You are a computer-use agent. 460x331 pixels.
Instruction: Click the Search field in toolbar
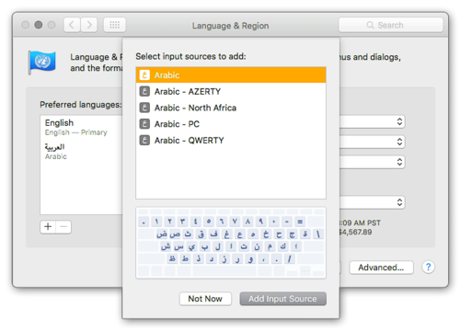(x=391, y=25)
